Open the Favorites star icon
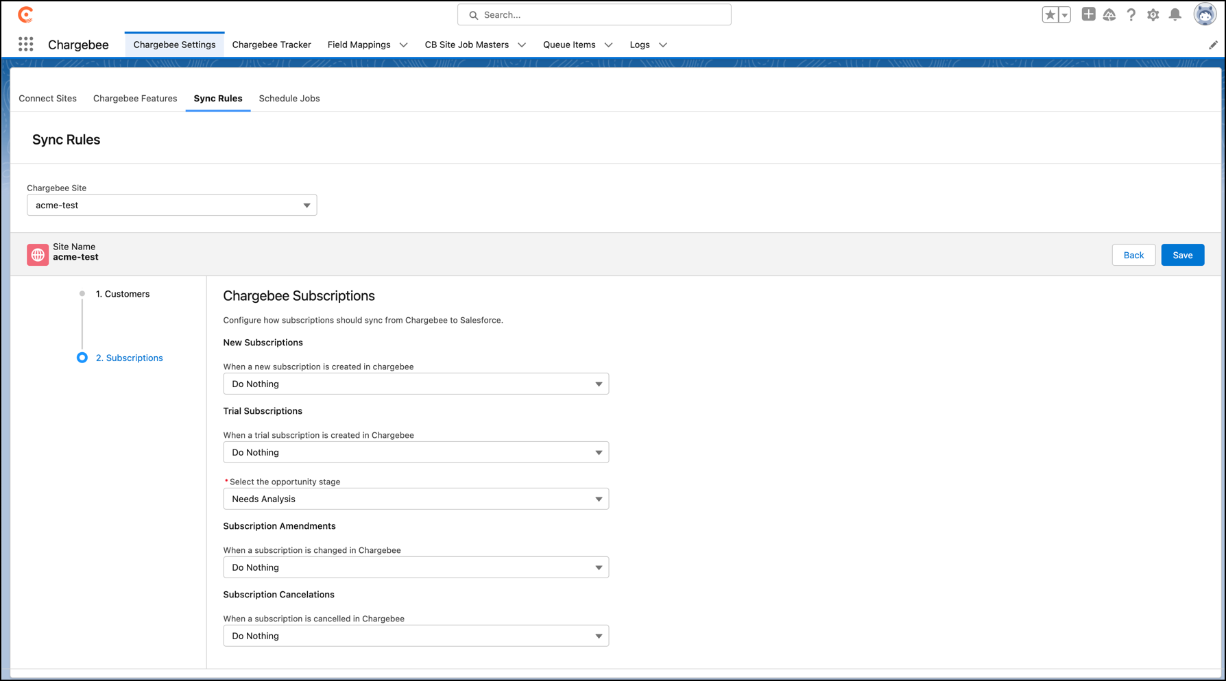 [1050, 14]
